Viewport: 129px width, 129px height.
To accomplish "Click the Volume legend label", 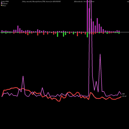I will click(x=5, y=4).
